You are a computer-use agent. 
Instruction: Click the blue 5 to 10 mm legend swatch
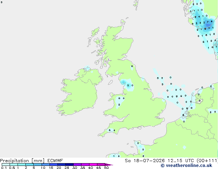pyautogui.click(x=37, y=165)
